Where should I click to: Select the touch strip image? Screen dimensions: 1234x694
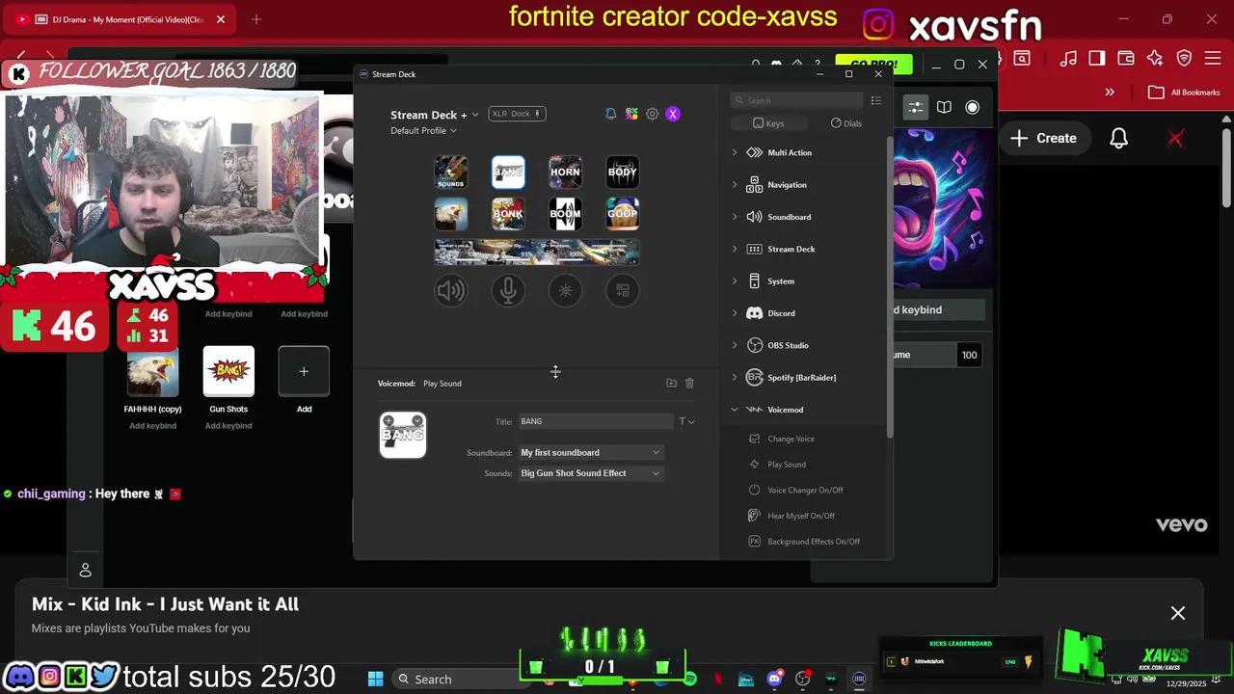537,252
